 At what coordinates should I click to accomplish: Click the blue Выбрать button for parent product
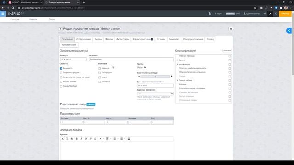[91, 104]
